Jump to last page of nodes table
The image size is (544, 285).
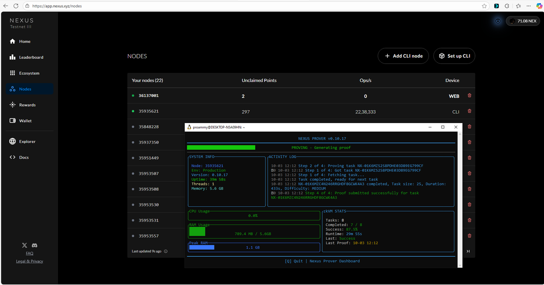pyautogui.click(x=468, y=251)
